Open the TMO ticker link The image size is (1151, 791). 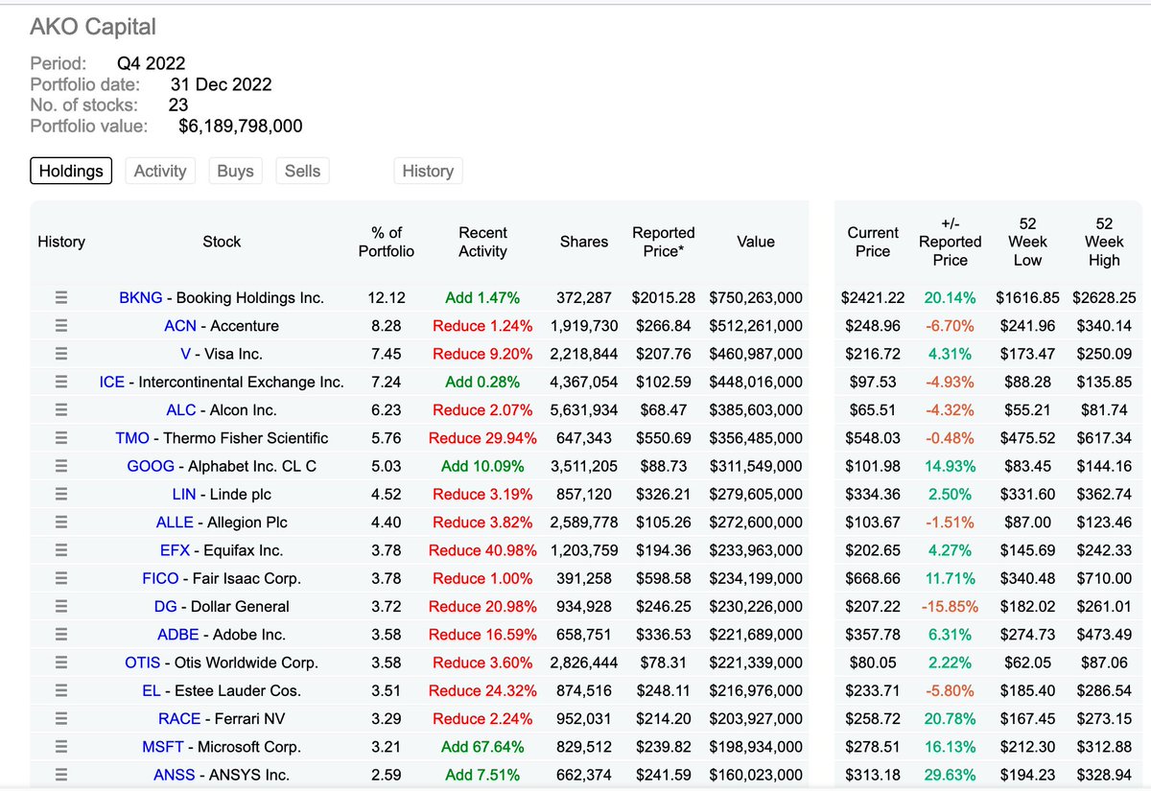[x=132, y=438]
